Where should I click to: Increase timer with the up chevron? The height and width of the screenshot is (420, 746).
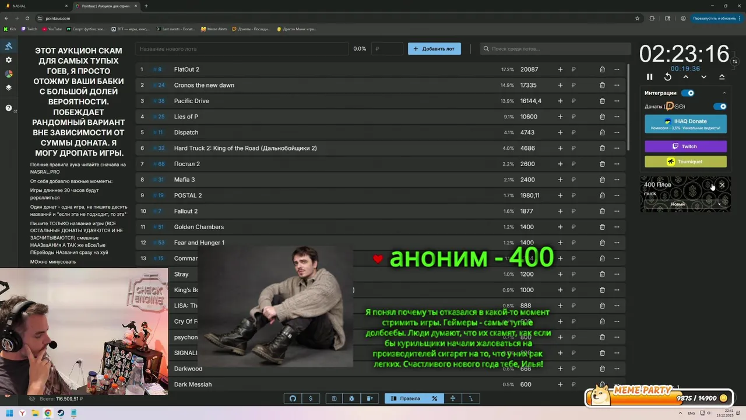click(686, 77)
